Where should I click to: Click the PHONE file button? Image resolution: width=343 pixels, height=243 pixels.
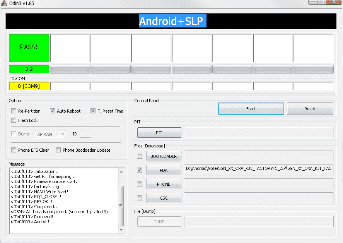164,184
